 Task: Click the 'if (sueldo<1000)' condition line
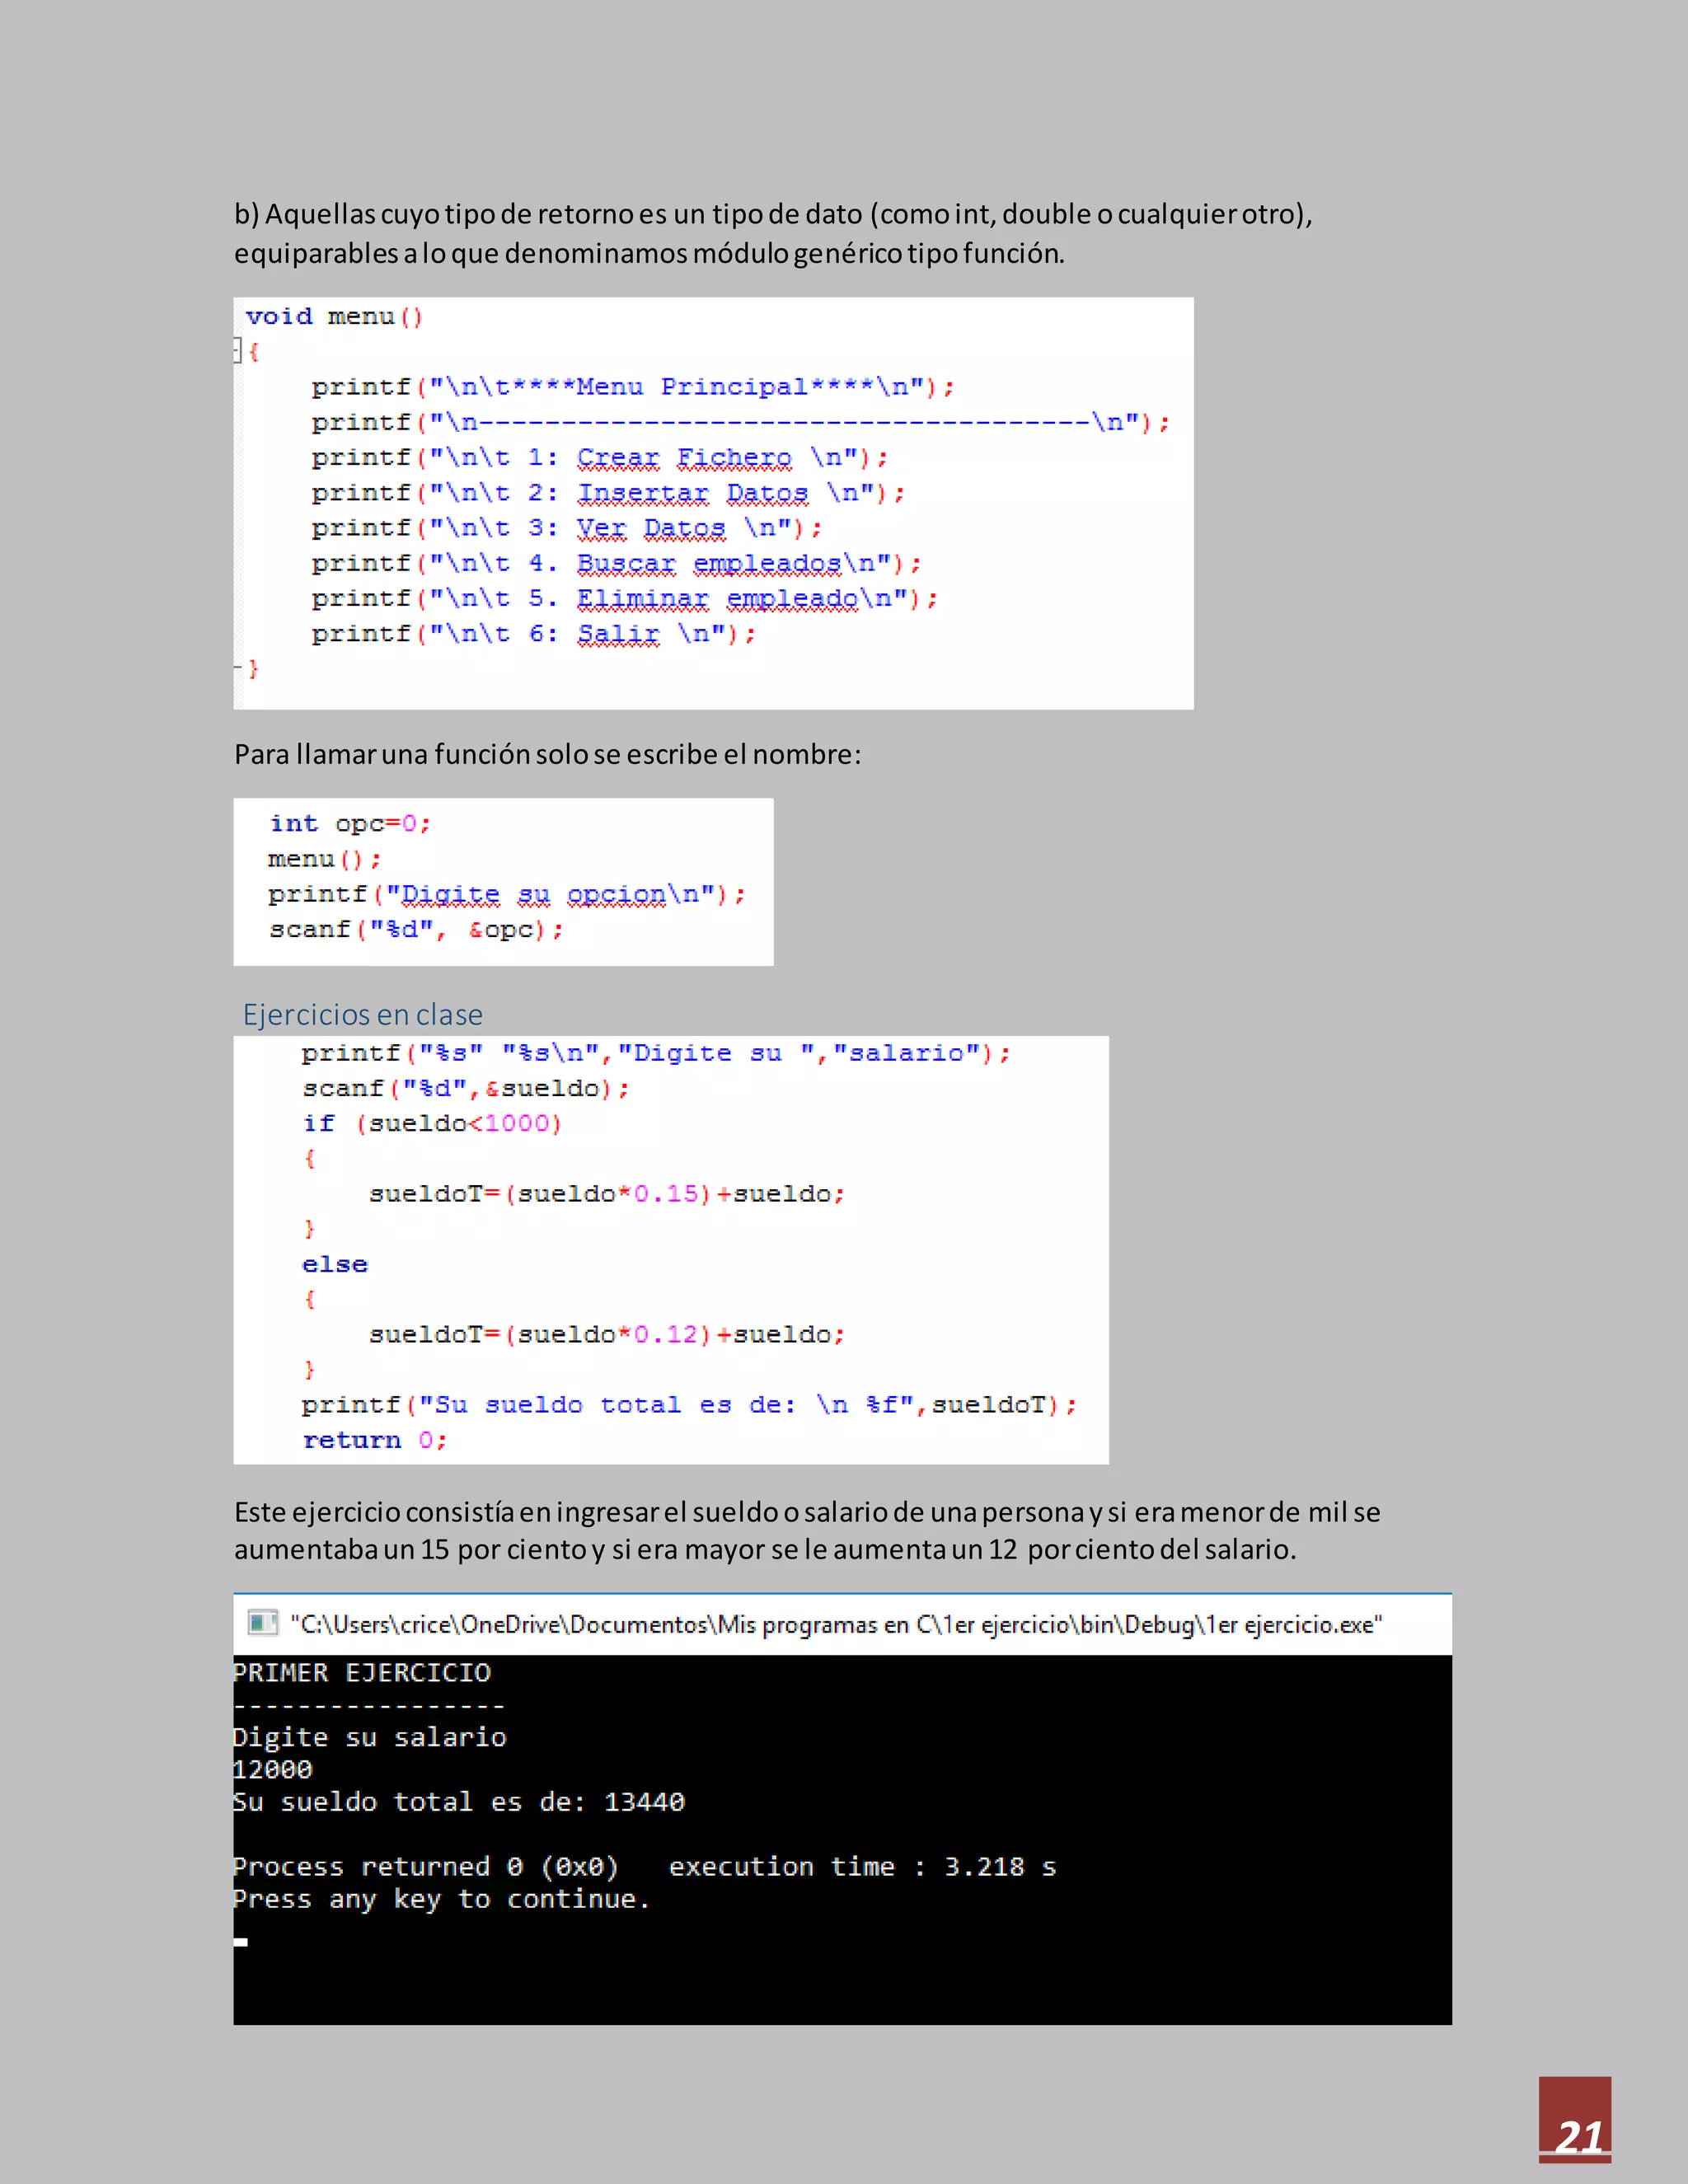(432, 1124)
